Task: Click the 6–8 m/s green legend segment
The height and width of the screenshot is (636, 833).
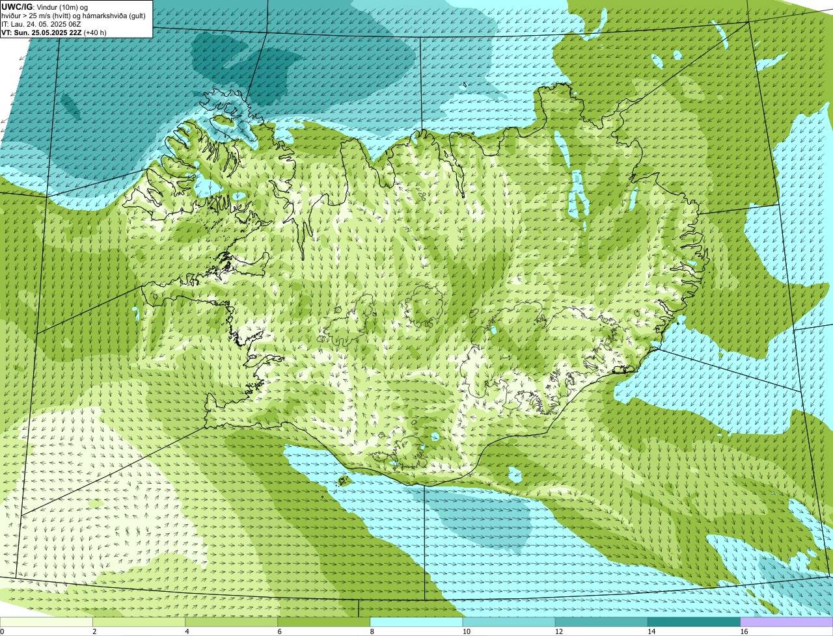Action: pos(324,622)
